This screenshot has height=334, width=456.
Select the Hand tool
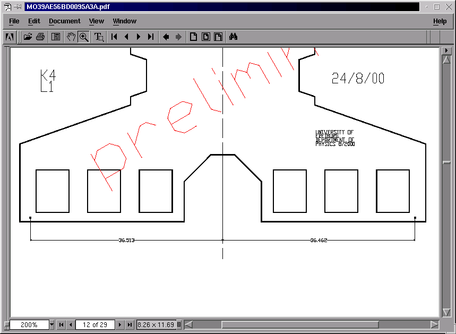(71, 37)
